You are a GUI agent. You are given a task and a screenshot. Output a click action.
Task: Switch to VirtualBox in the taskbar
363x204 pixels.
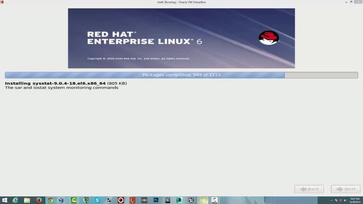61,200
